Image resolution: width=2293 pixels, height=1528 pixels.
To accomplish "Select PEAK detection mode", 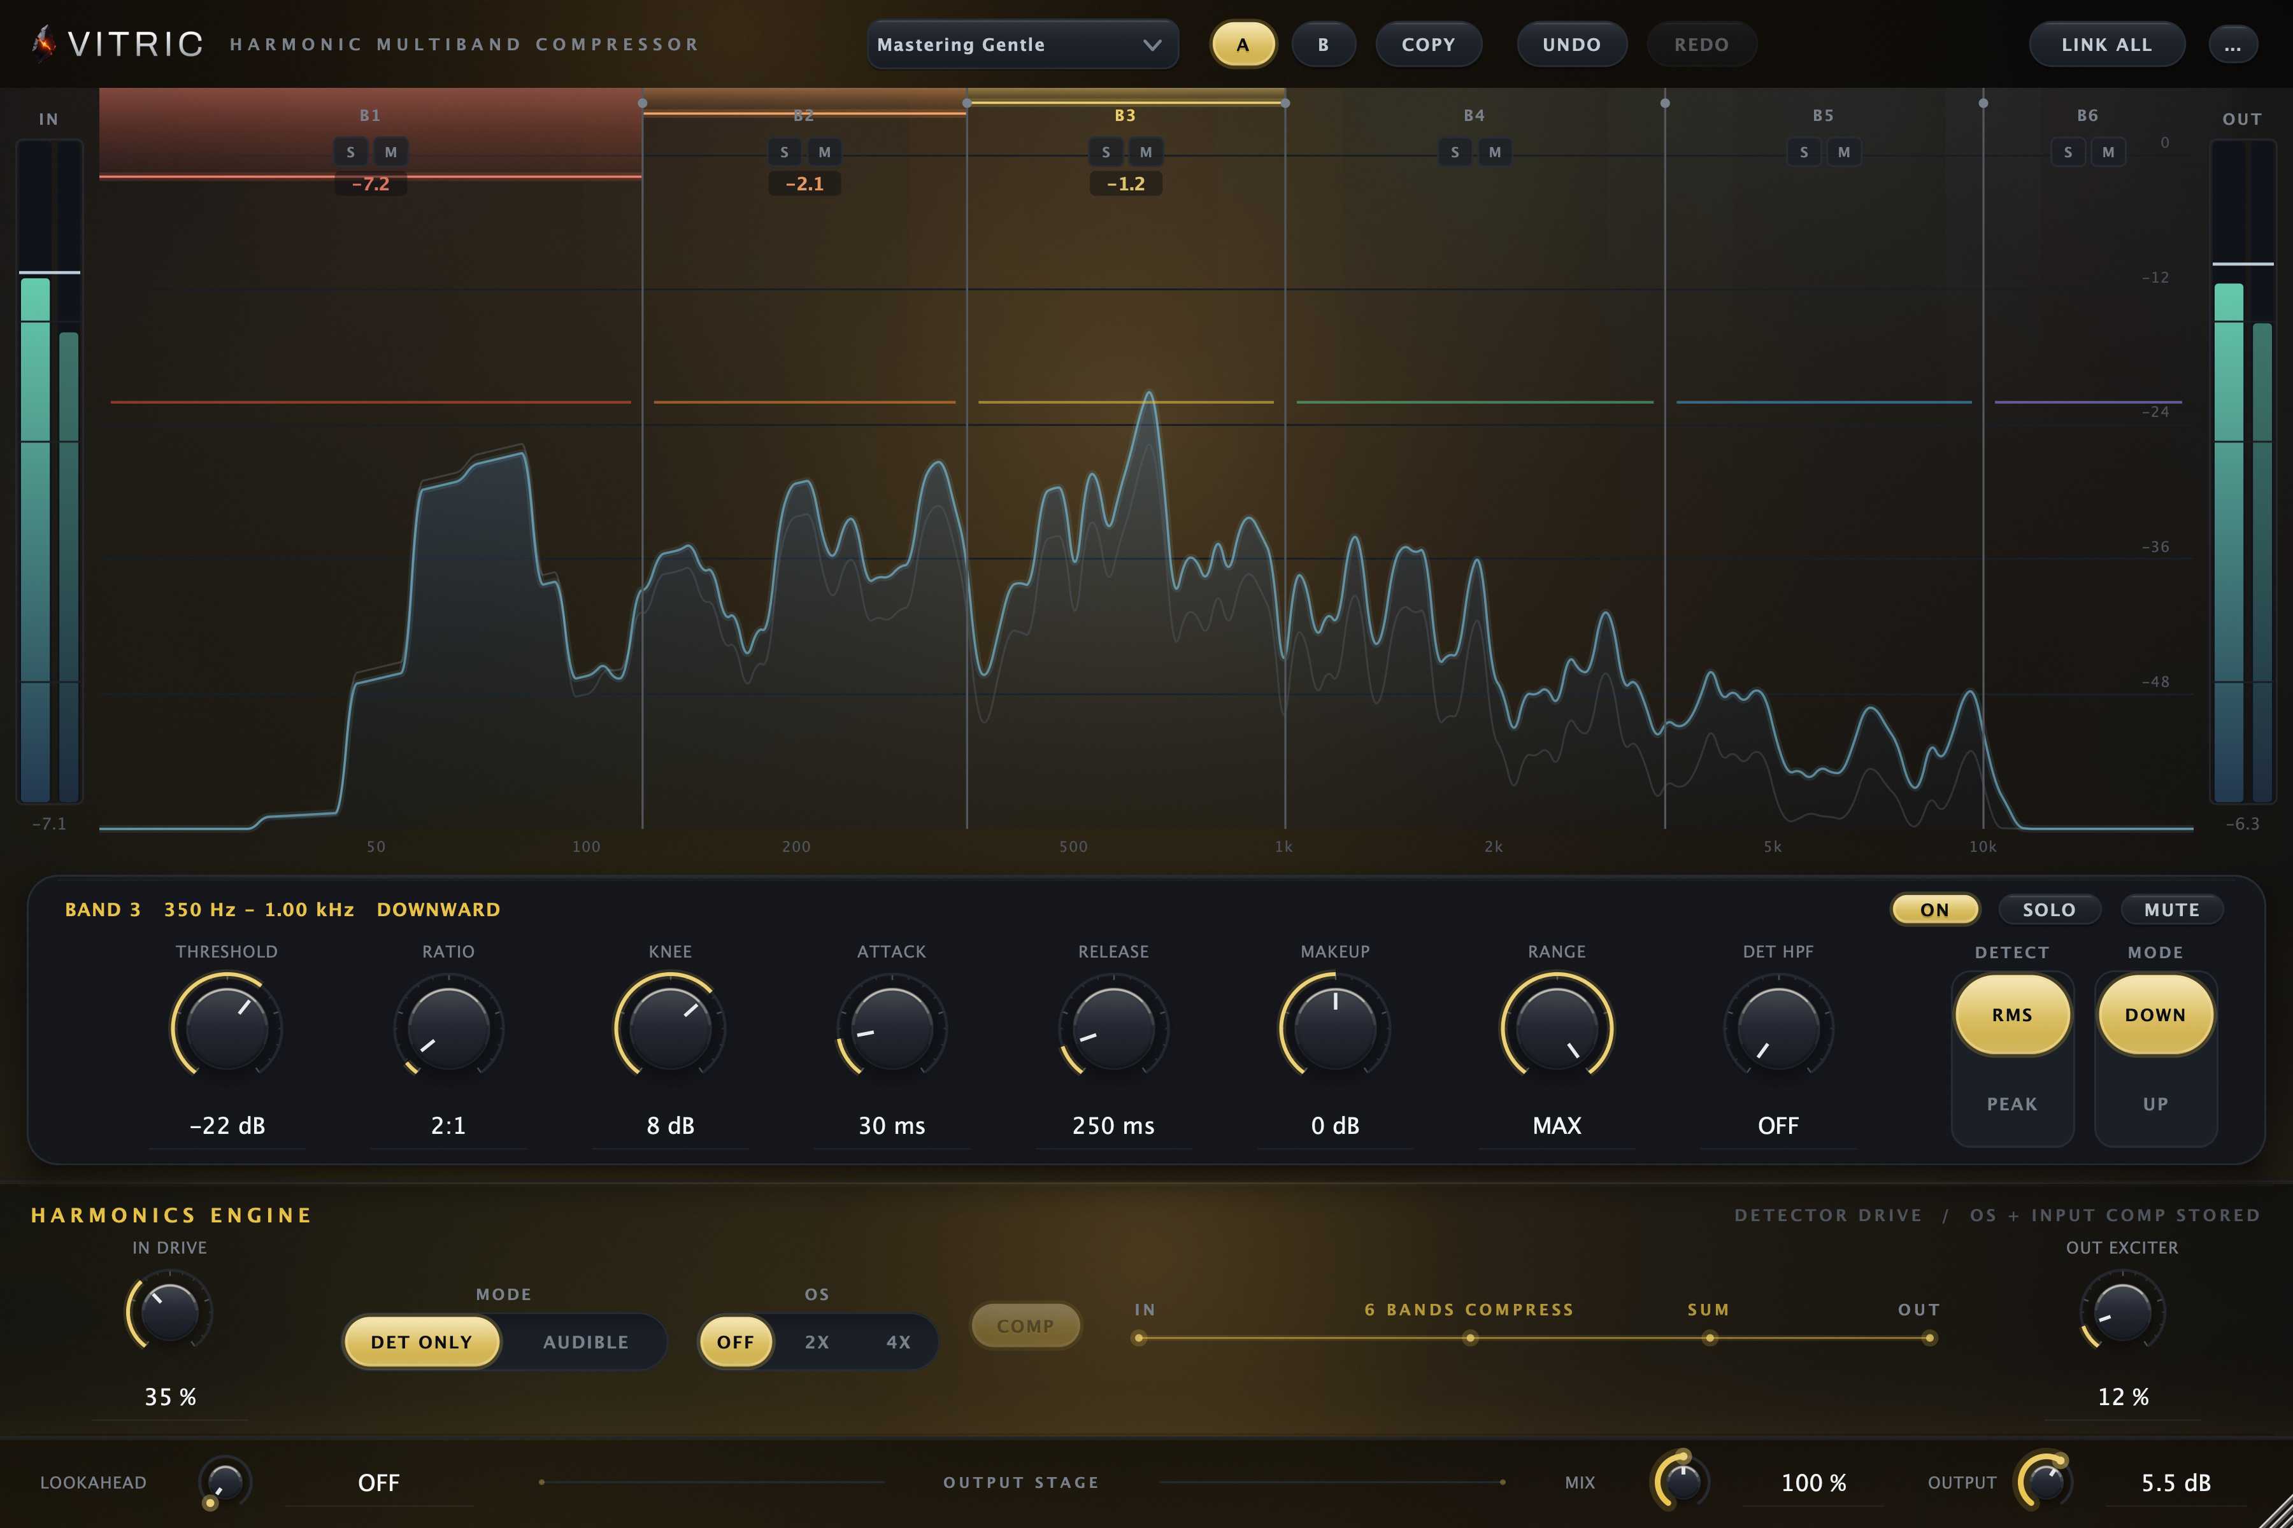I will 2012,1104.
